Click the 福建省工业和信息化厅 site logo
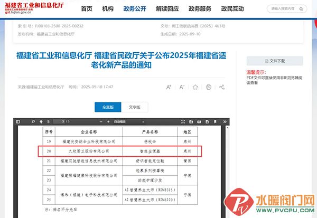Screen dimensions: 317x218 point(34,8)
